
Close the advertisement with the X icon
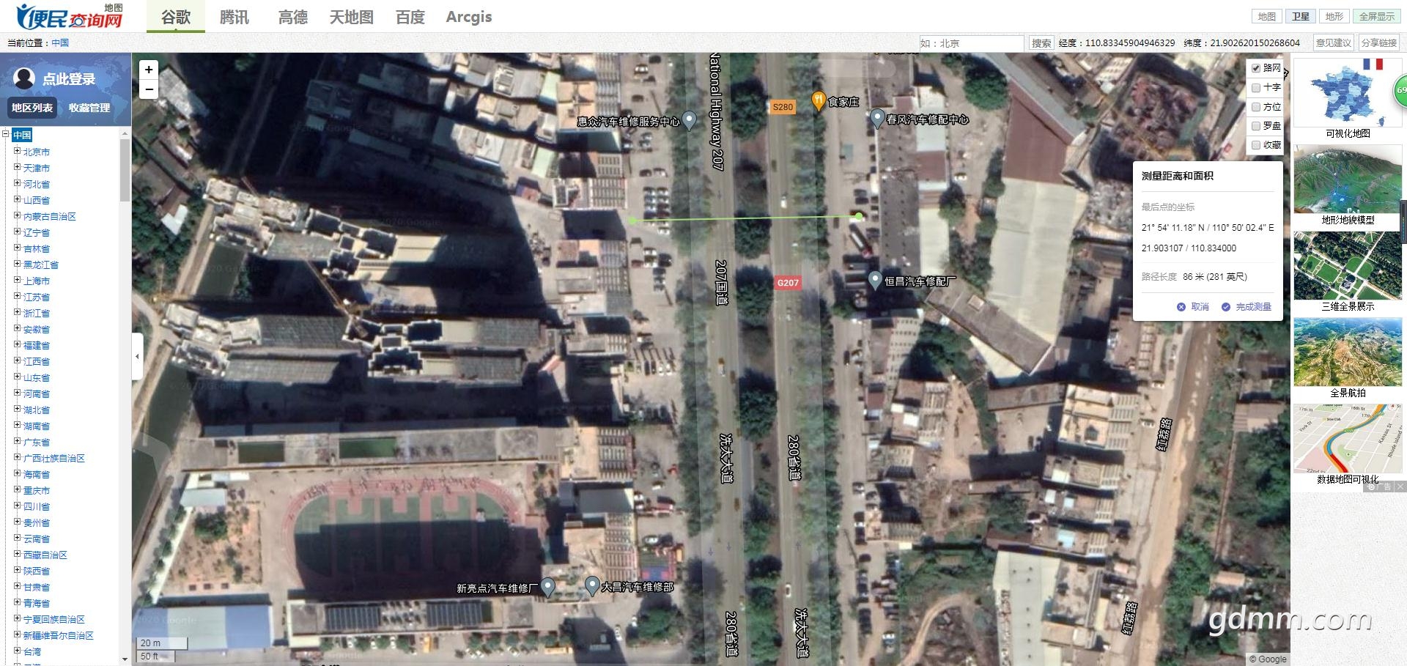point(1400,486)
